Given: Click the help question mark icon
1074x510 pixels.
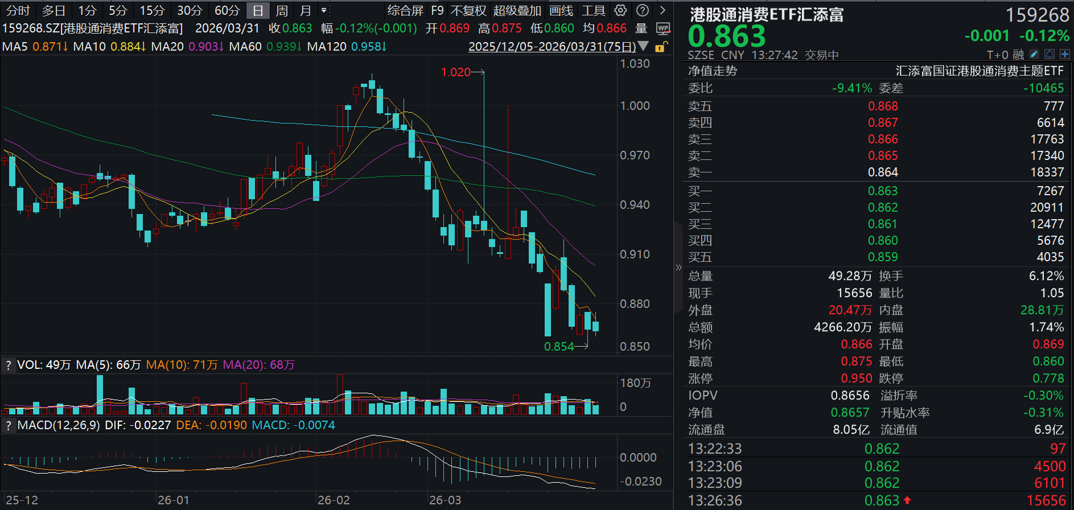Looking at the screenshot, I should point(642,10).
